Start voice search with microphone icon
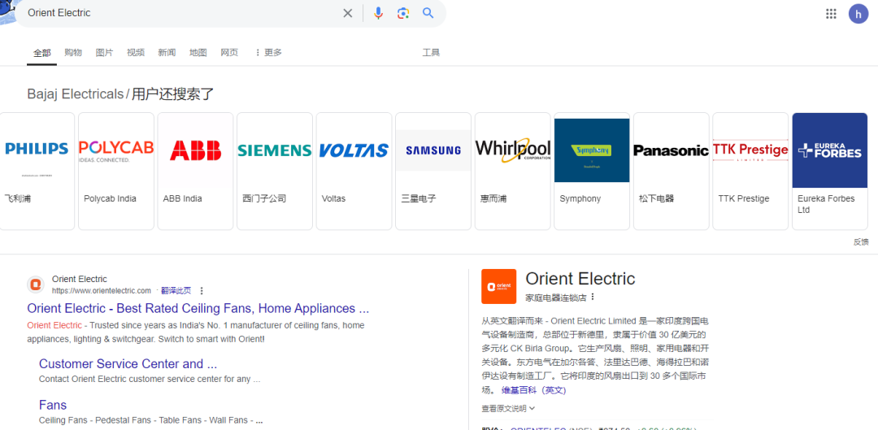The image size is (878, 430). pyautogui.click(x=379, y=14)
